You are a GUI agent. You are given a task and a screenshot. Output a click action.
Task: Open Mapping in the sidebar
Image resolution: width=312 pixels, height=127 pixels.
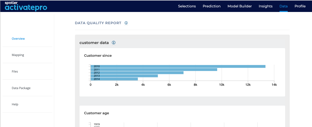pyautogui.click(x=18, y=55)
